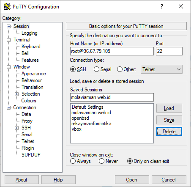Go to the Colours settings panel
This screenshot has height=187, width=191.
(x=29, y=101)
